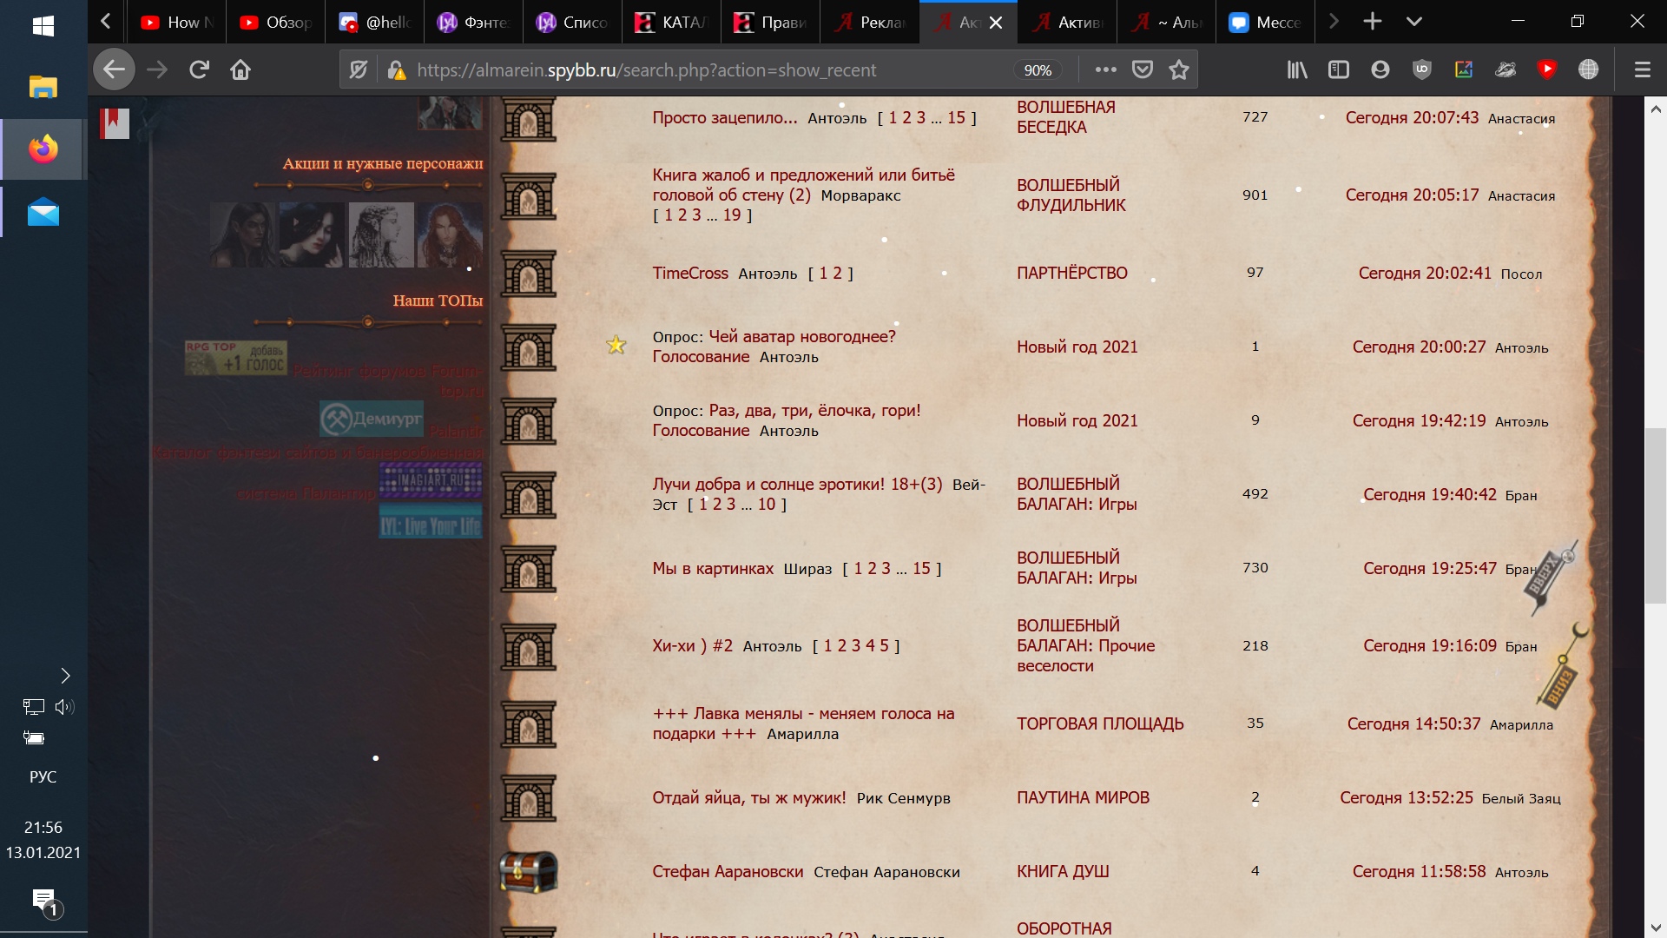Open Firefox library icon in toolbar

click(x=1296, y=69)
